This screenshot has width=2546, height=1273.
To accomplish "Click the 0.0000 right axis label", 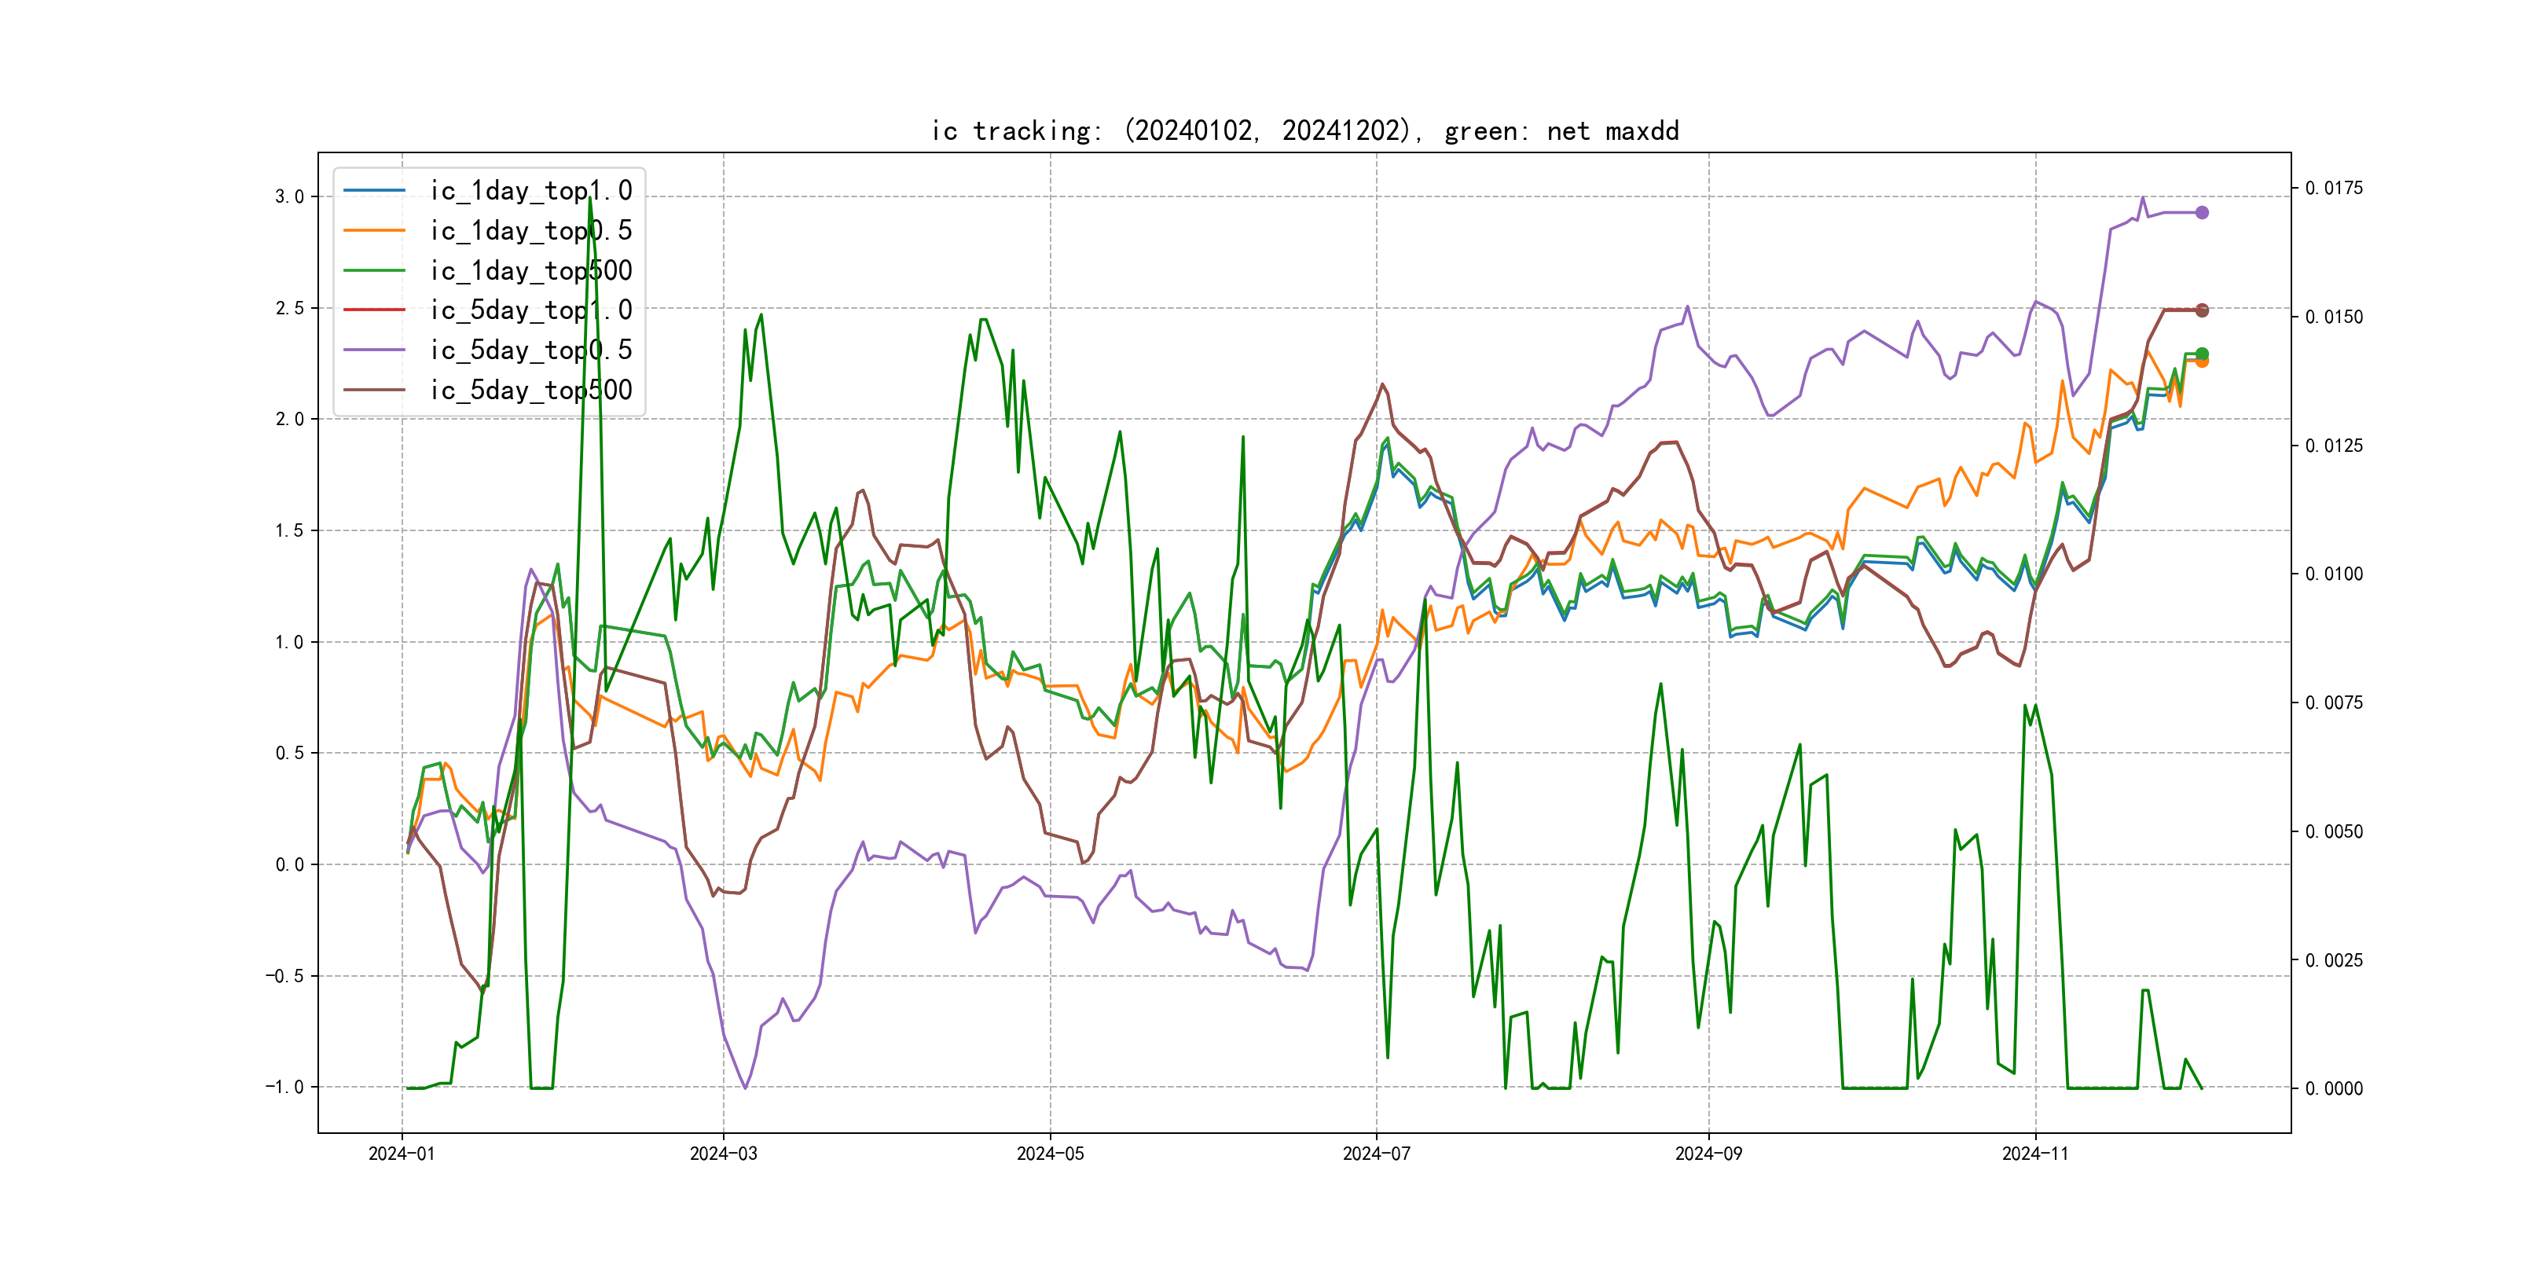I will (2334, 1088).
